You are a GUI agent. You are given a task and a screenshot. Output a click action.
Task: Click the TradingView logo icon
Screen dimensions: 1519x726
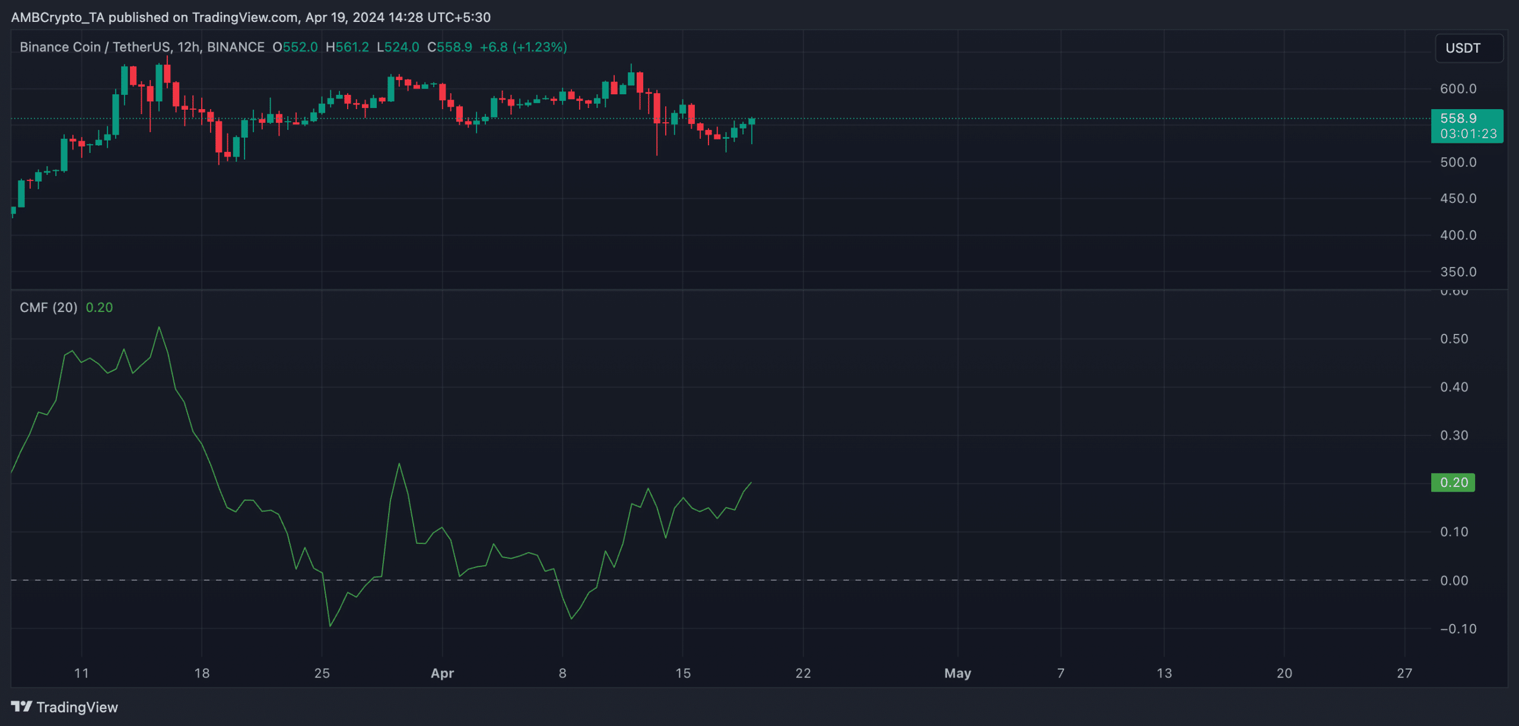click(x=21, y=706)
